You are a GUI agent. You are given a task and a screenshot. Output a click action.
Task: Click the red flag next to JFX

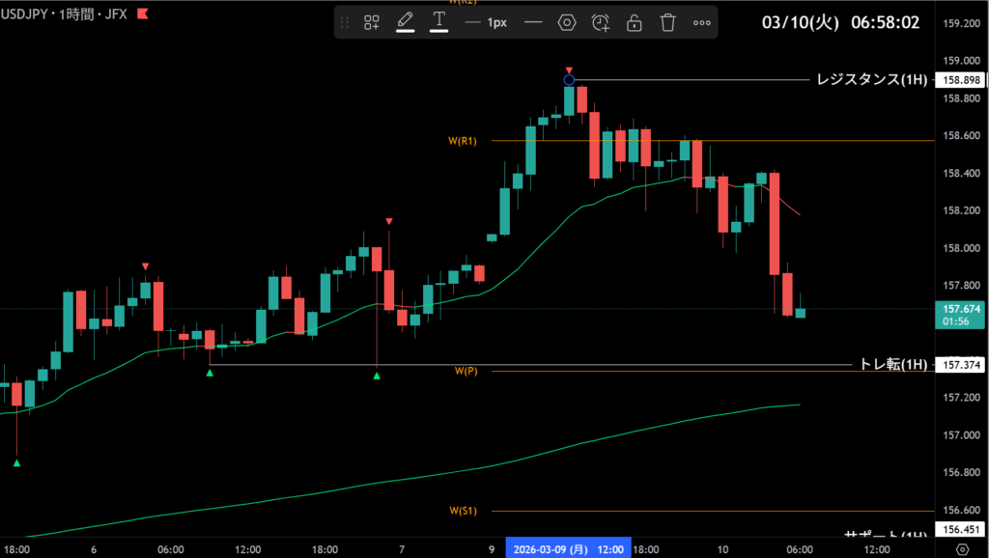pos(144,14)
